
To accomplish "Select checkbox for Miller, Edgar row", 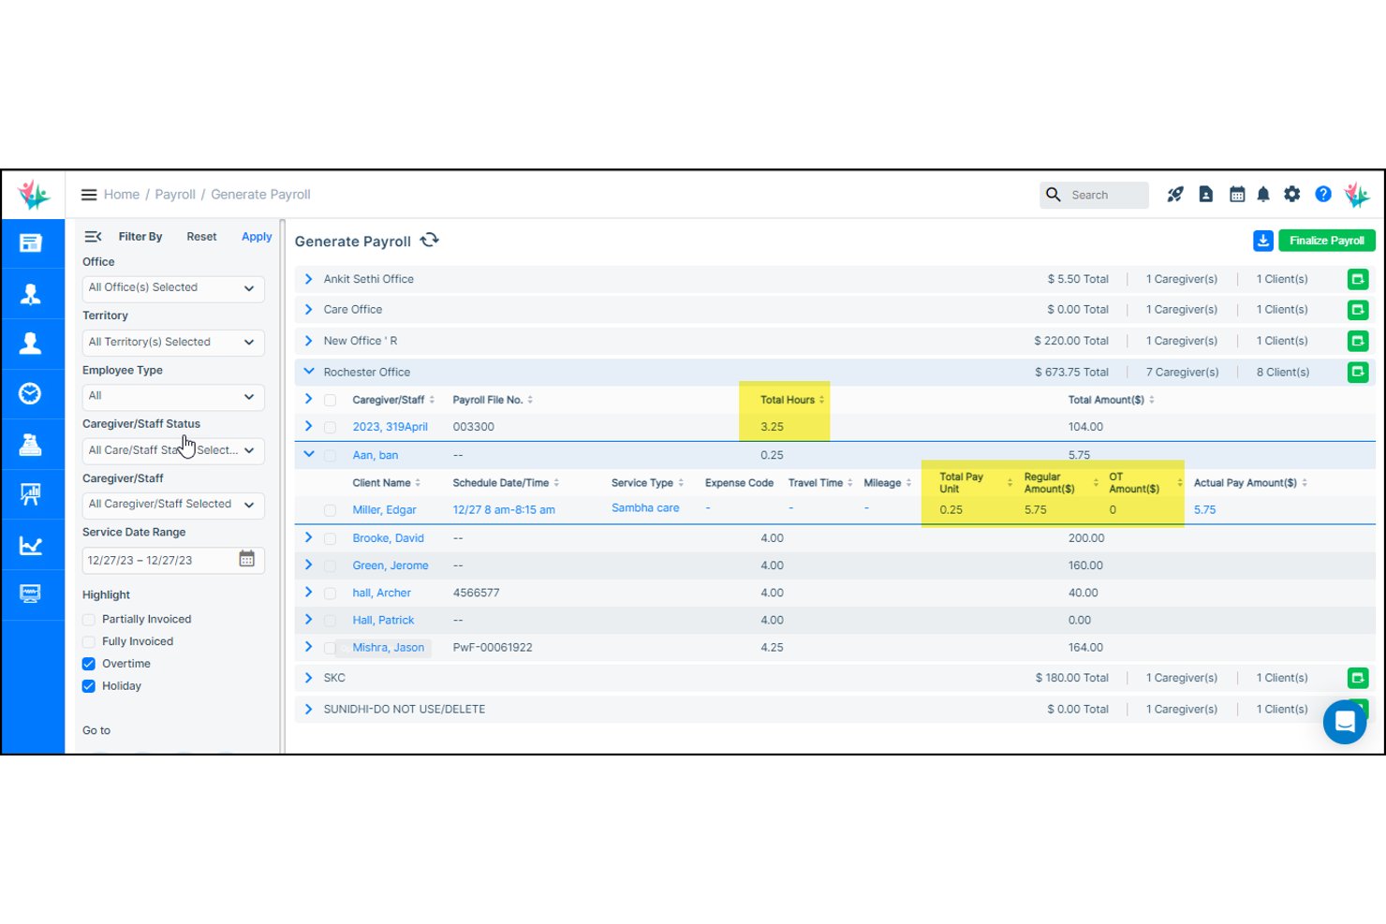I will click(x=330, y=511).
